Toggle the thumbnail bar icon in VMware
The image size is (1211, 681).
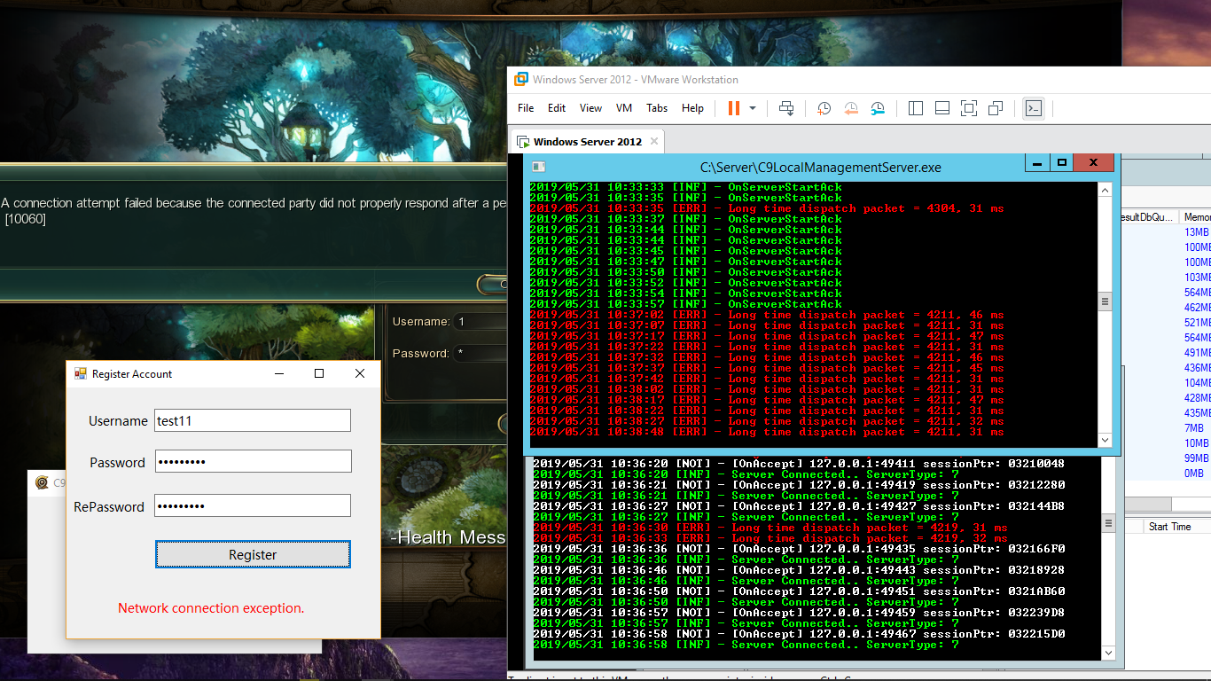pos(942,108)
